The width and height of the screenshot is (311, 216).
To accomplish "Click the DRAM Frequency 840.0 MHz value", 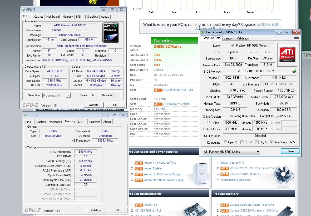I will [x=86, y=152].
